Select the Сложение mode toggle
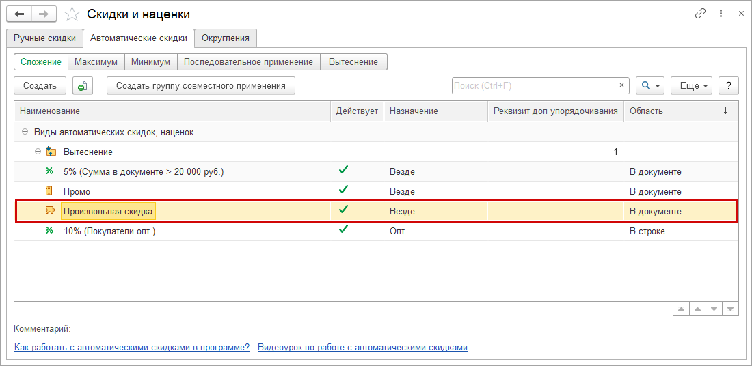752x366 pixels. [x=41, y=61]
